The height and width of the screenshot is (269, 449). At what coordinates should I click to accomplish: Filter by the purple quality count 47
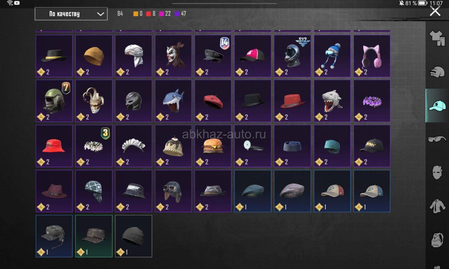[x=180, y=14]
